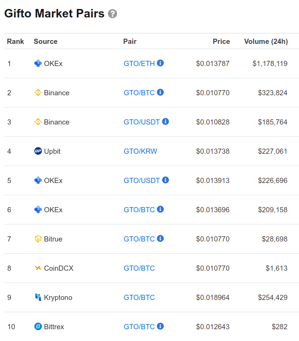Select the OKEx source name in rank 5
This screenshot has height=341, width=299.
click(53, 181)
